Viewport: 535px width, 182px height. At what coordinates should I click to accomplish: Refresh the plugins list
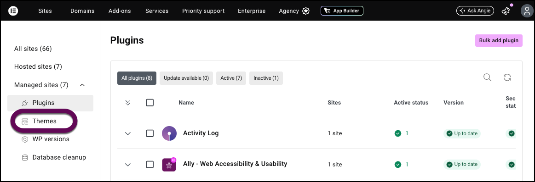coord(507,77)
